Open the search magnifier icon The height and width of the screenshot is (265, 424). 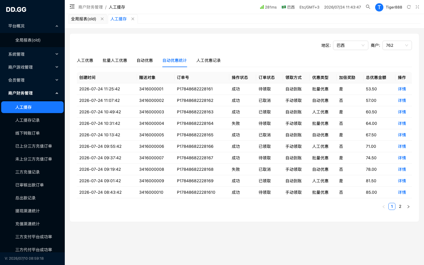(x=368, y=7)
